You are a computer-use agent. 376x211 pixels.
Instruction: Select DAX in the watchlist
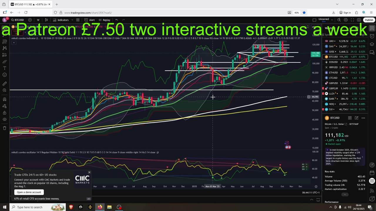(x=345, y=46)
